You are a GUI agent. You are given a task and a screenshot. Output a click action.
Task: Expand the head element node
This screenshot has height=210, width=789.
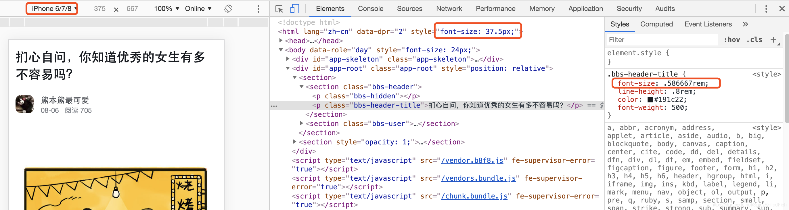(281, 40)
